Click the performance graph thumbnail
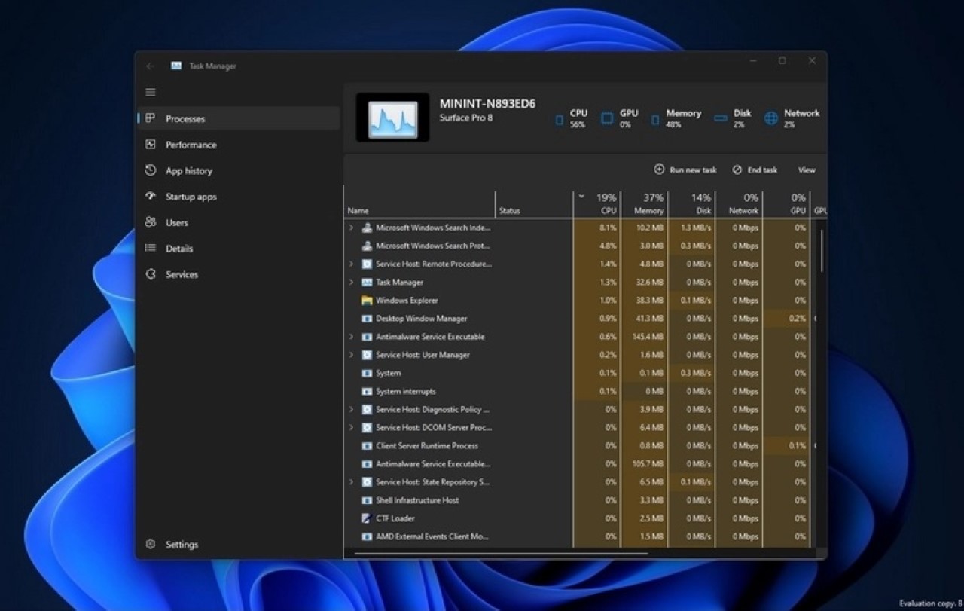Screen dimensions: 964x611 (x=392, y=117)
